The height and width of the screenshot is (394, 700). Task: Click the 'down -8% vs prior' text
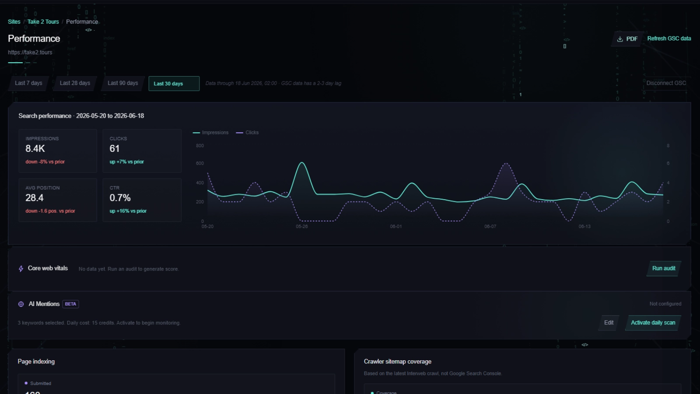[45, 162]
